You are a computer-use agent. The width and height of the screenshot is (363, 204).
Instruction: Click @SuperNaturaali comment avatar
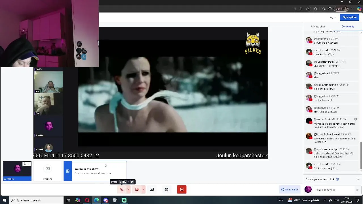tap(309, 63)
